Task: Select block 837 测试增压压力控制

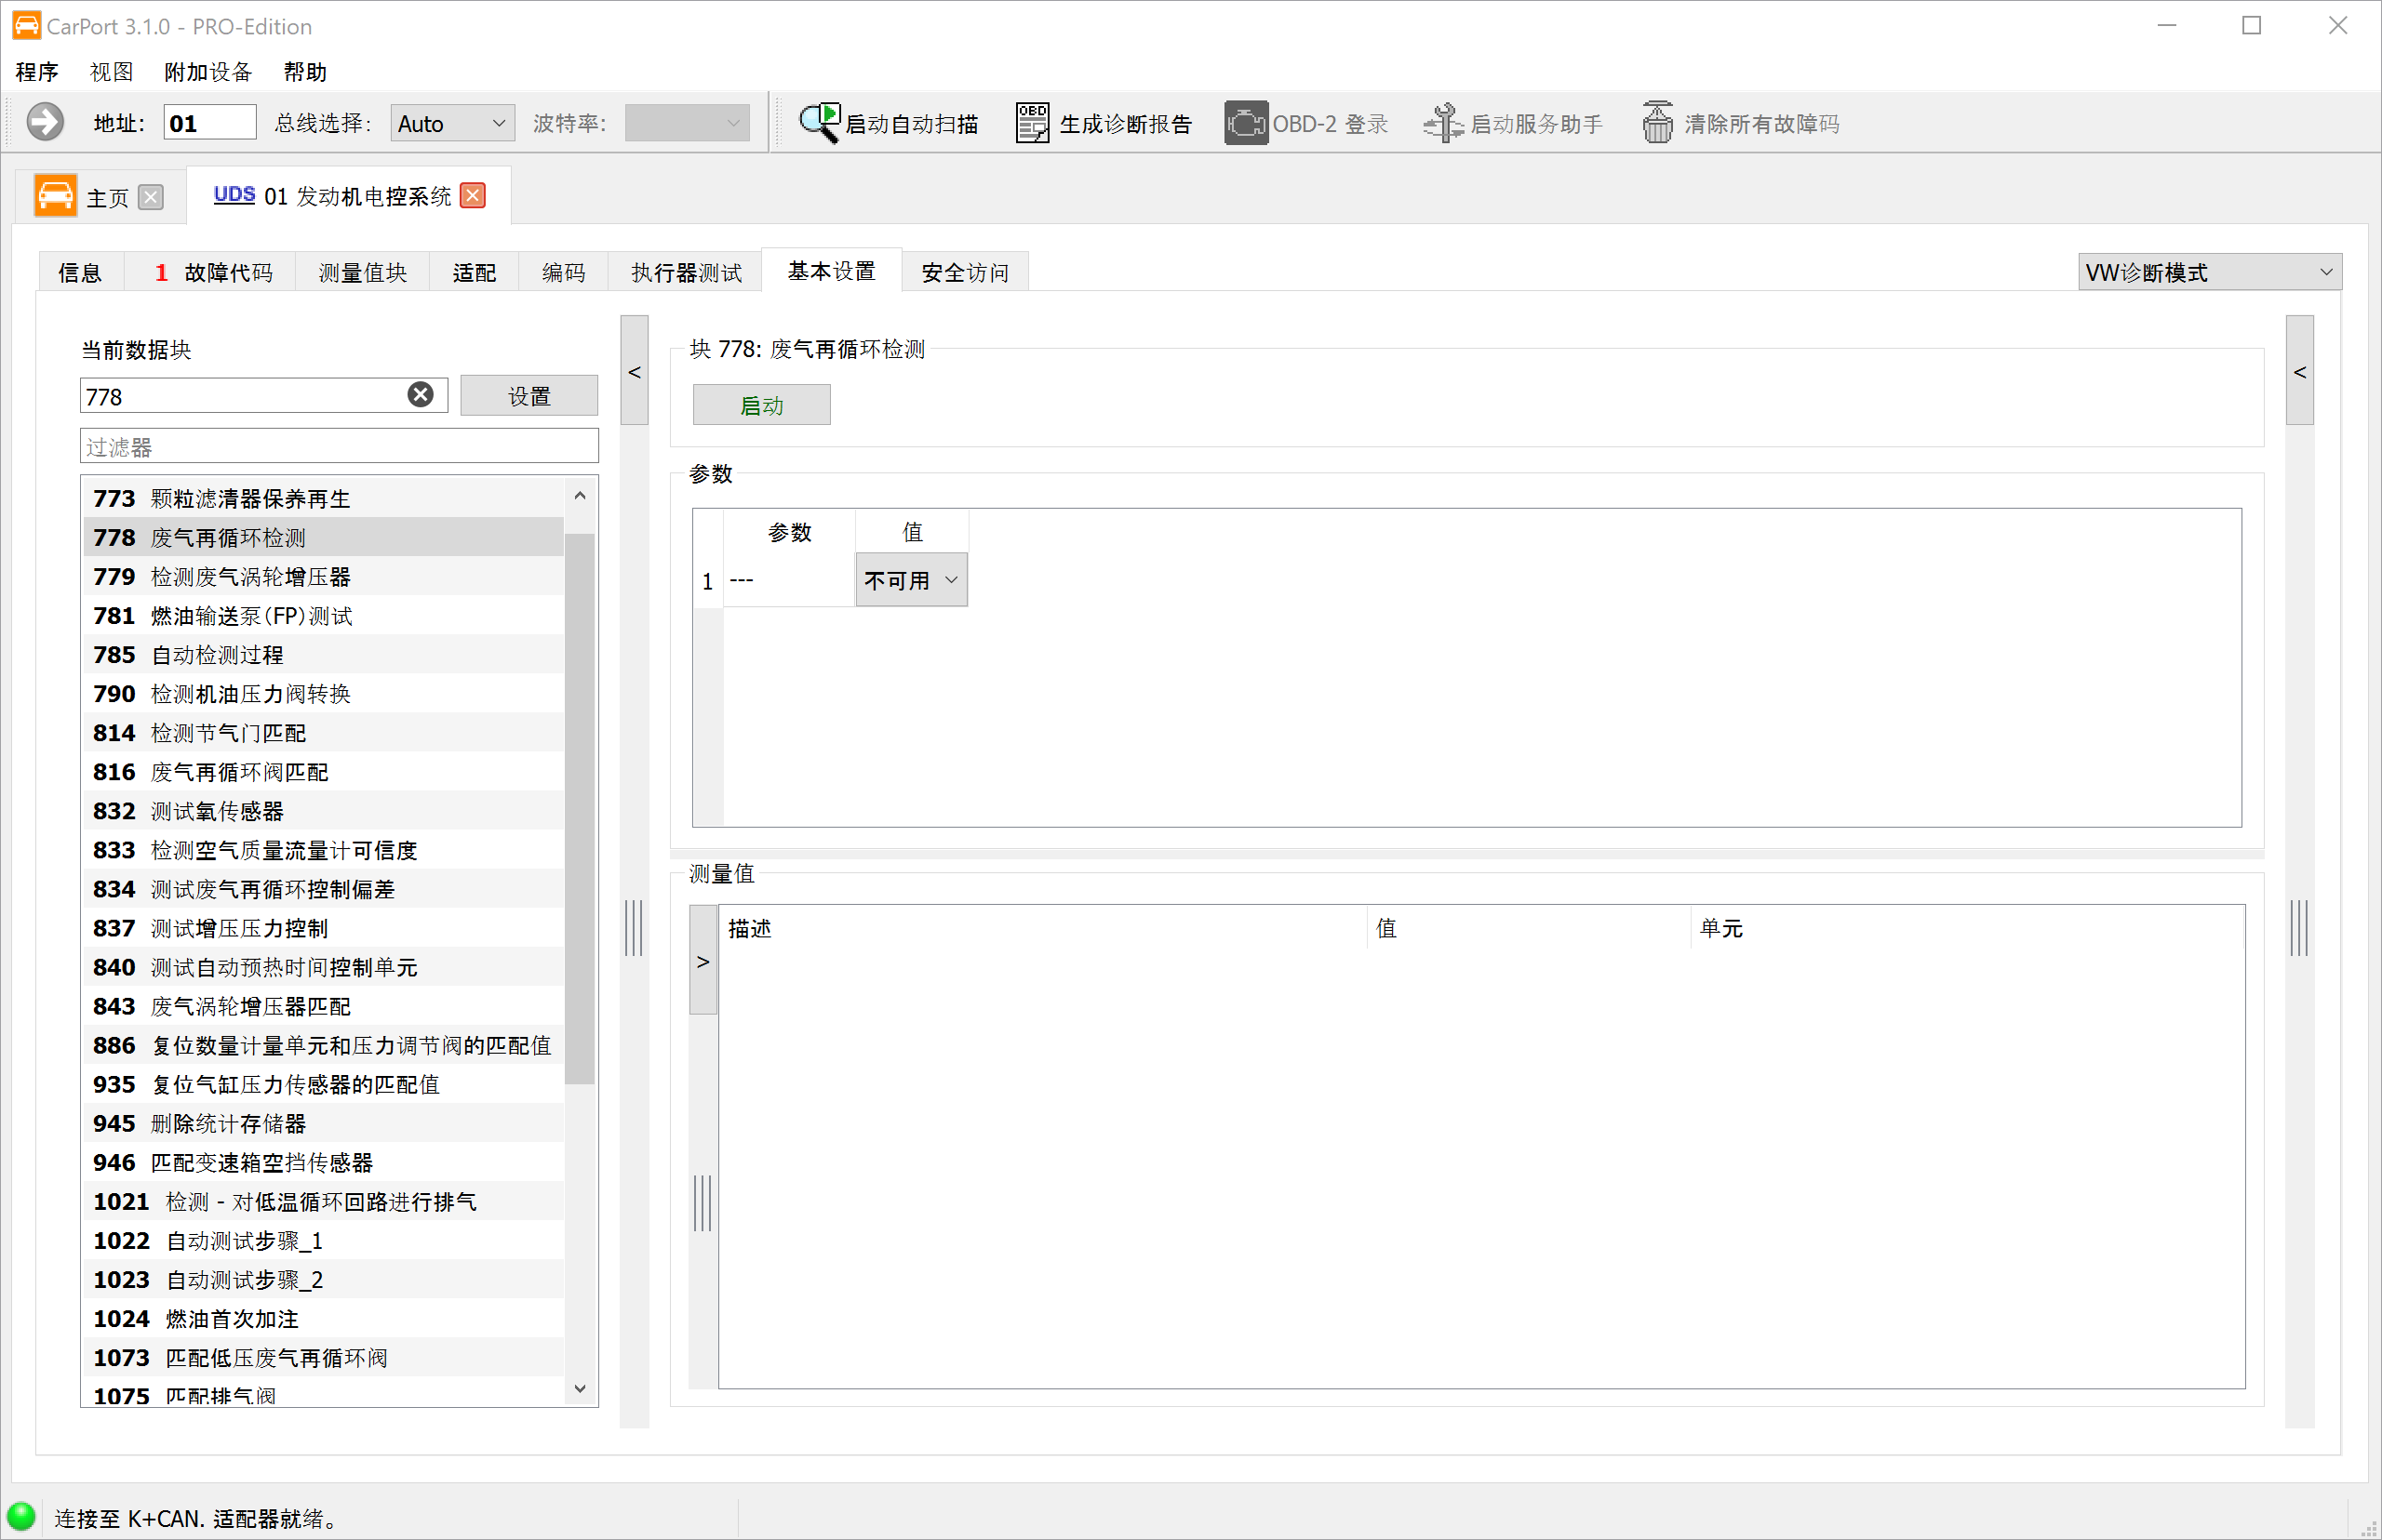Action: point(323,927)
